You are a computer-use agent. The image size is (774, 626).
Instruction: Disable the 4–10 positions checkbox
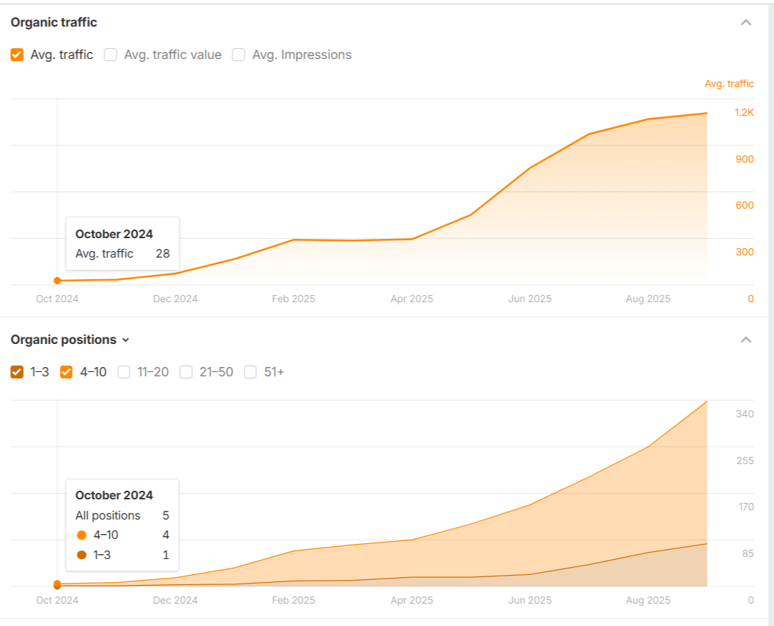click(x=67, y=372)
